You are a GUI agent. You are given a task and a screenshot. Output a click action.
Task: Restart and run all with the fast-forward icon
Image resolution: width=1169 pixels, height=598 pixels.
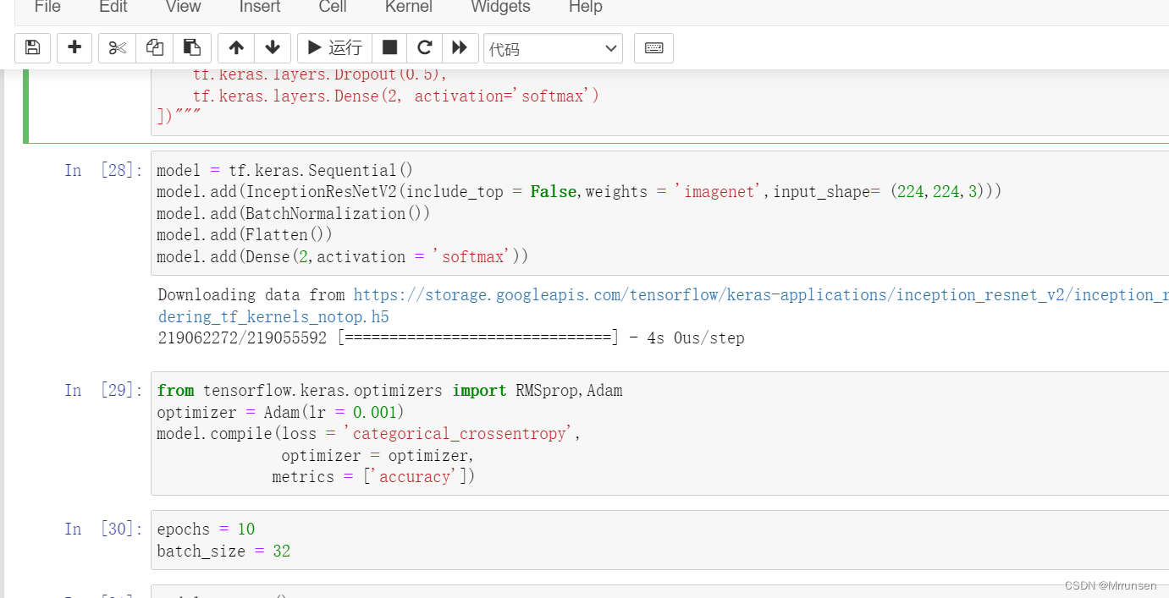coord(460,48)
